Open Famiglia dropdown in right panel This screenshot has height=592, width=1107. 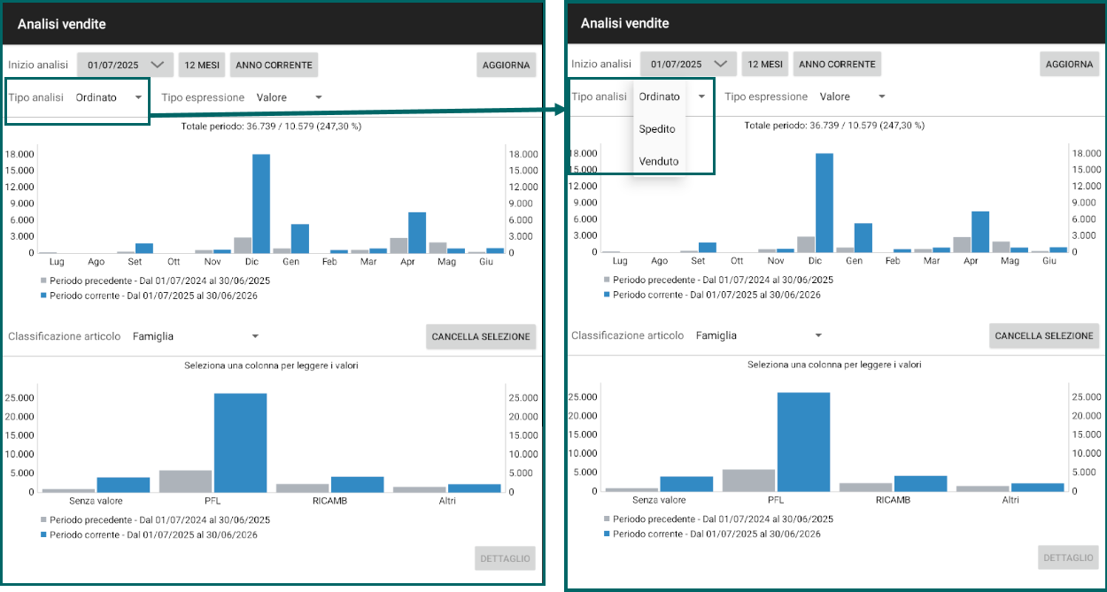[759, 335]
